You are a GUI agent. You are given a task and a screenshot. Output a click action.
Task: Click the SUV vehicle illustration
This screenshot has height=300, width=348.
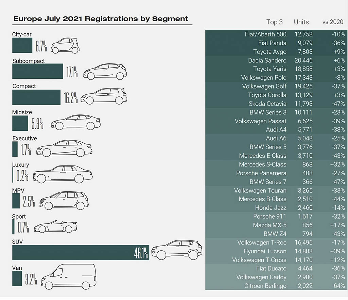177,250
